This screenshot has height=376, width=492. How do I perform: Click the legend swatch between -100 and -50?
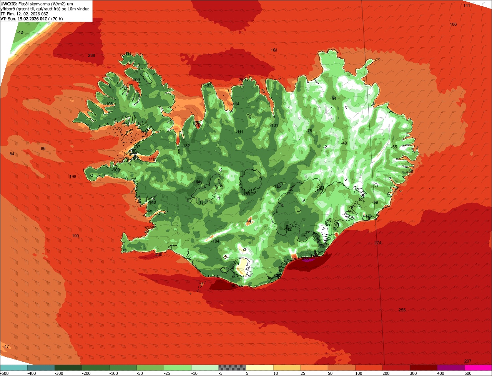coord(123,367)
